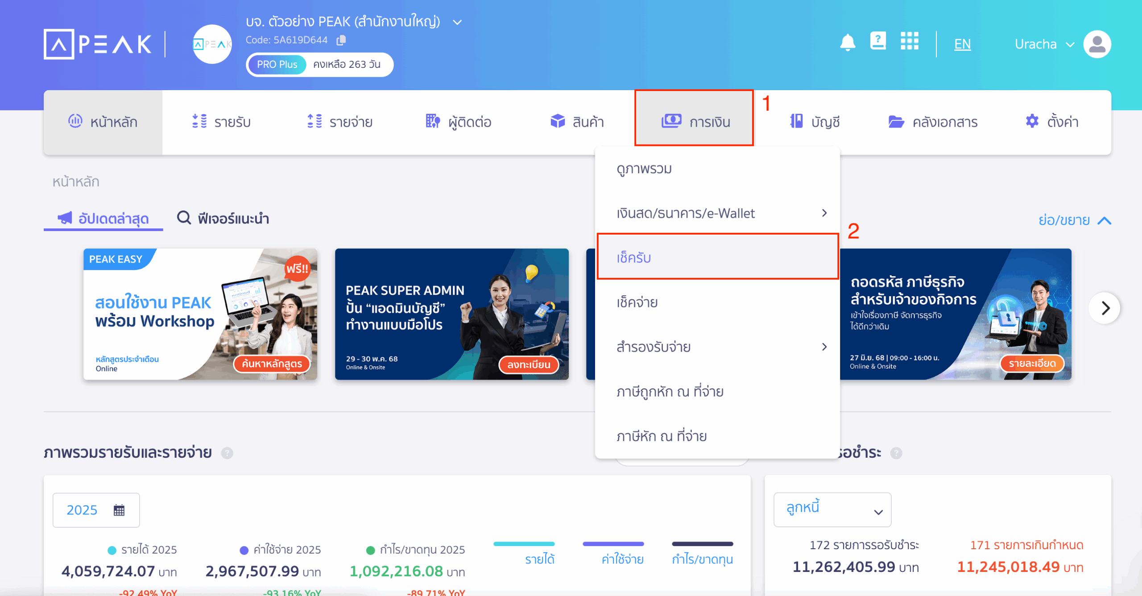Switch language to EN
Image resolution: width=1142 pixels, height=596 pixels.
pos(962,44)
